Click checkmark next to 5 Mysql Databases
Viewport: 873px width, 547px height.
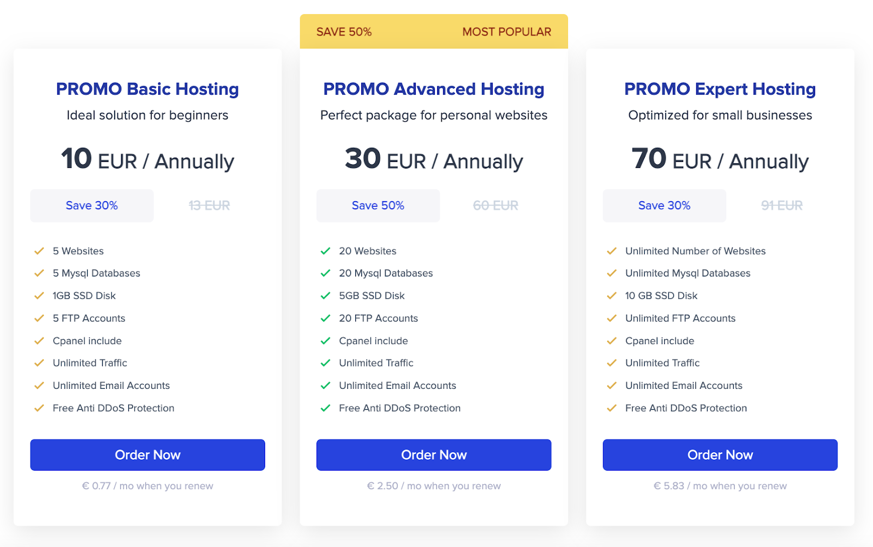pos(39,273)
